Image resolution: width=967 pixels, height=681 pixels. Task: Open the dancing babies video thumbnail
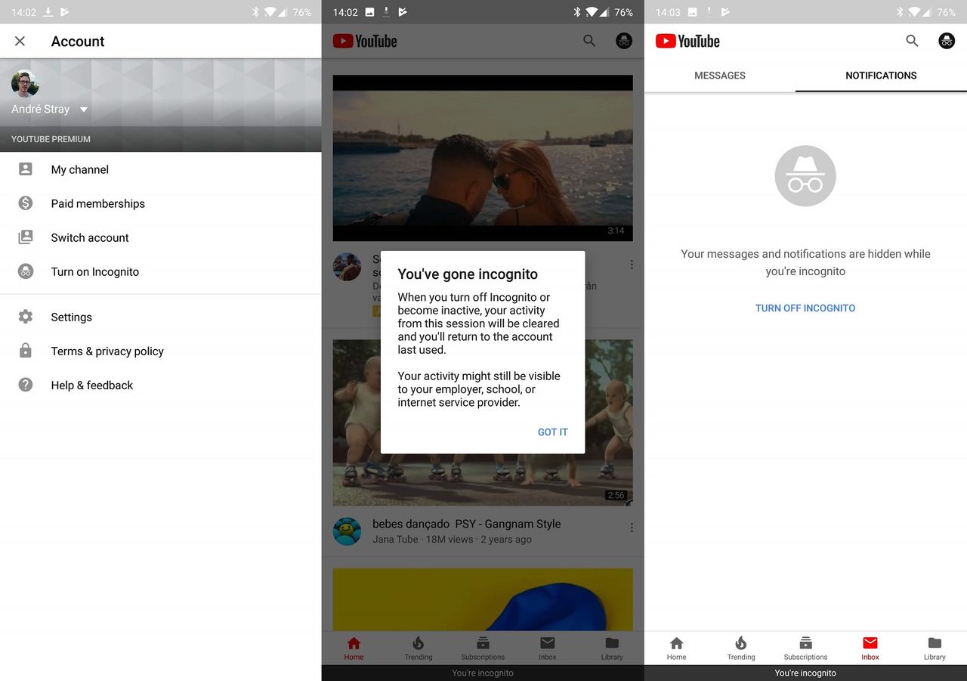tap(483, 423)
